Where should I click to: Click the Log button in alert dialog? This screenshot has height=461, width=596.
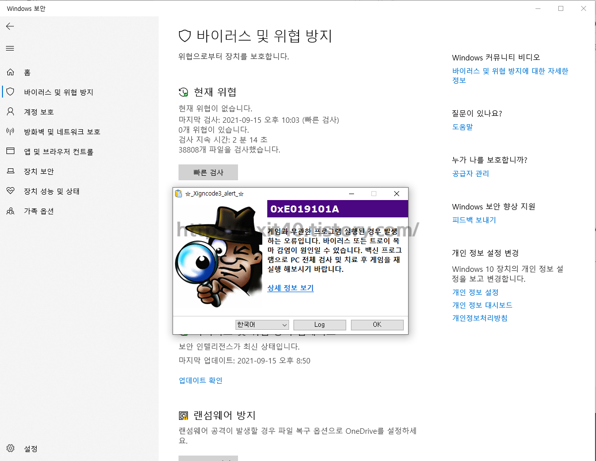pyautogui.click(x=320, y=325)
